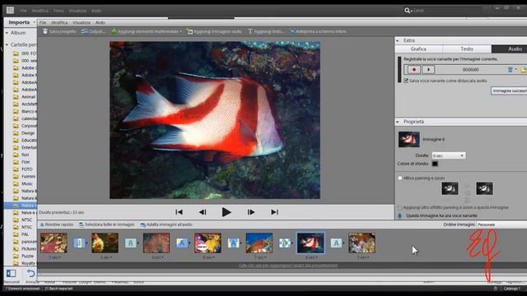527x296 pixels.
Task: Open Ordine immagini Personale dropdown
Action: 501,224
